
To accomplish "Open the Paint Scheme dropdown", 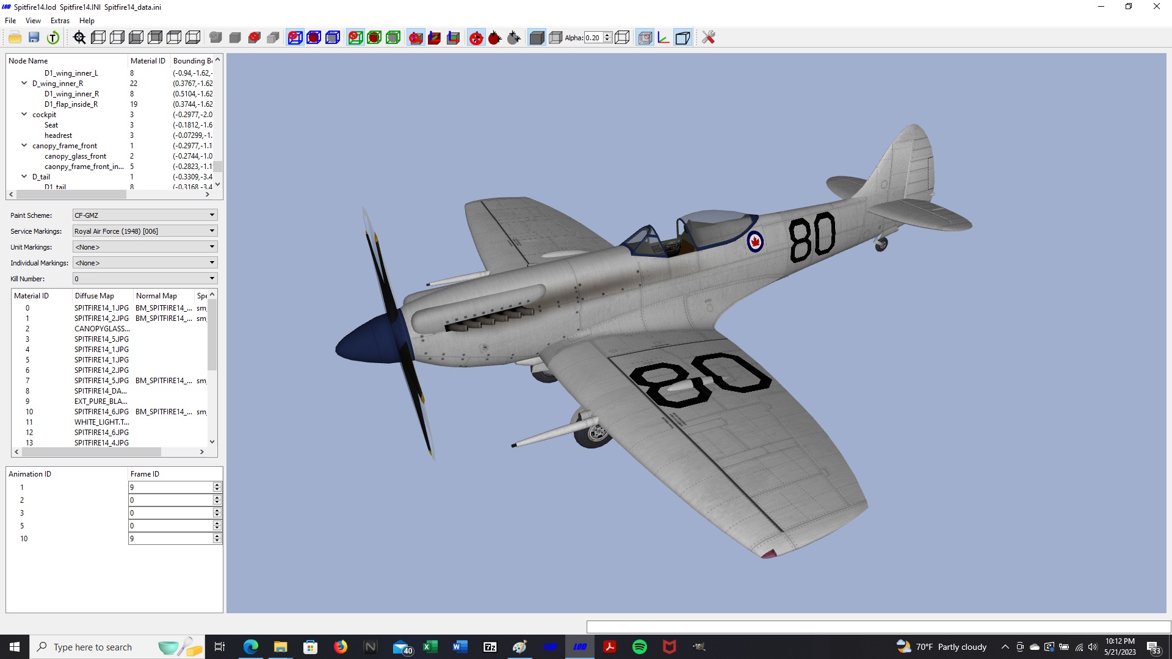I will pyautogui.click(x=145, y=215).
